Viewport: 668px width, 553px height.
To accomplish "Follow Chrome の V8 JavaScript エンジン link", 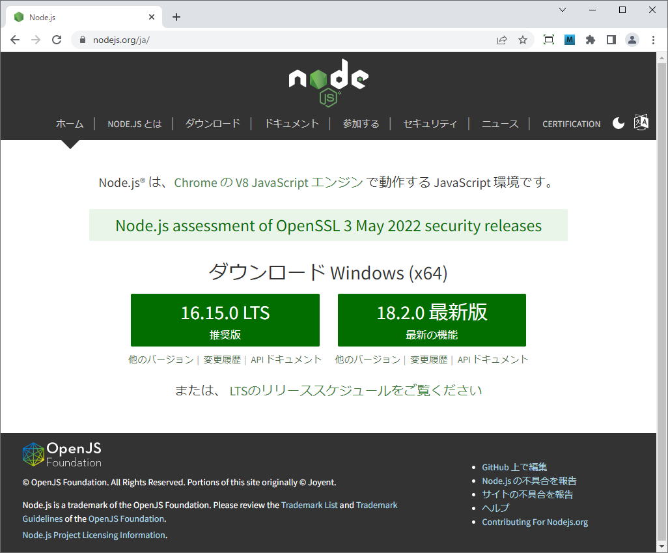I will pos(268,182).
